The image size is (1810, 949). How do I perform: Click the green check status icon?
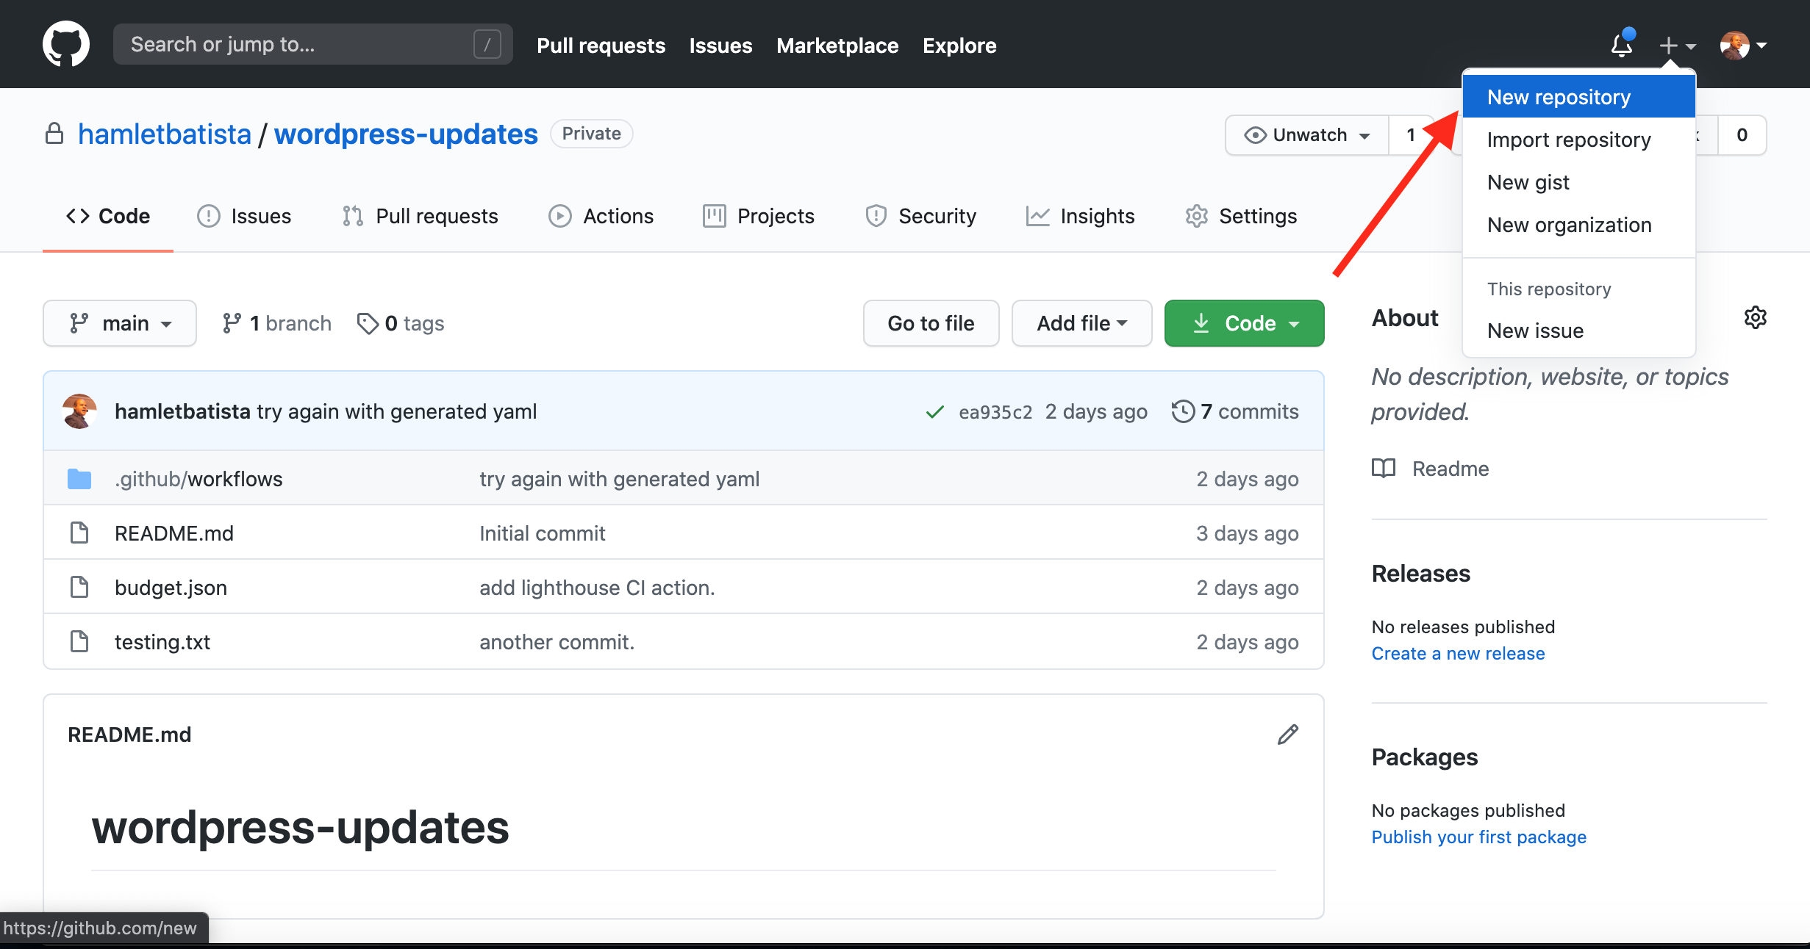tap(934, 412)
